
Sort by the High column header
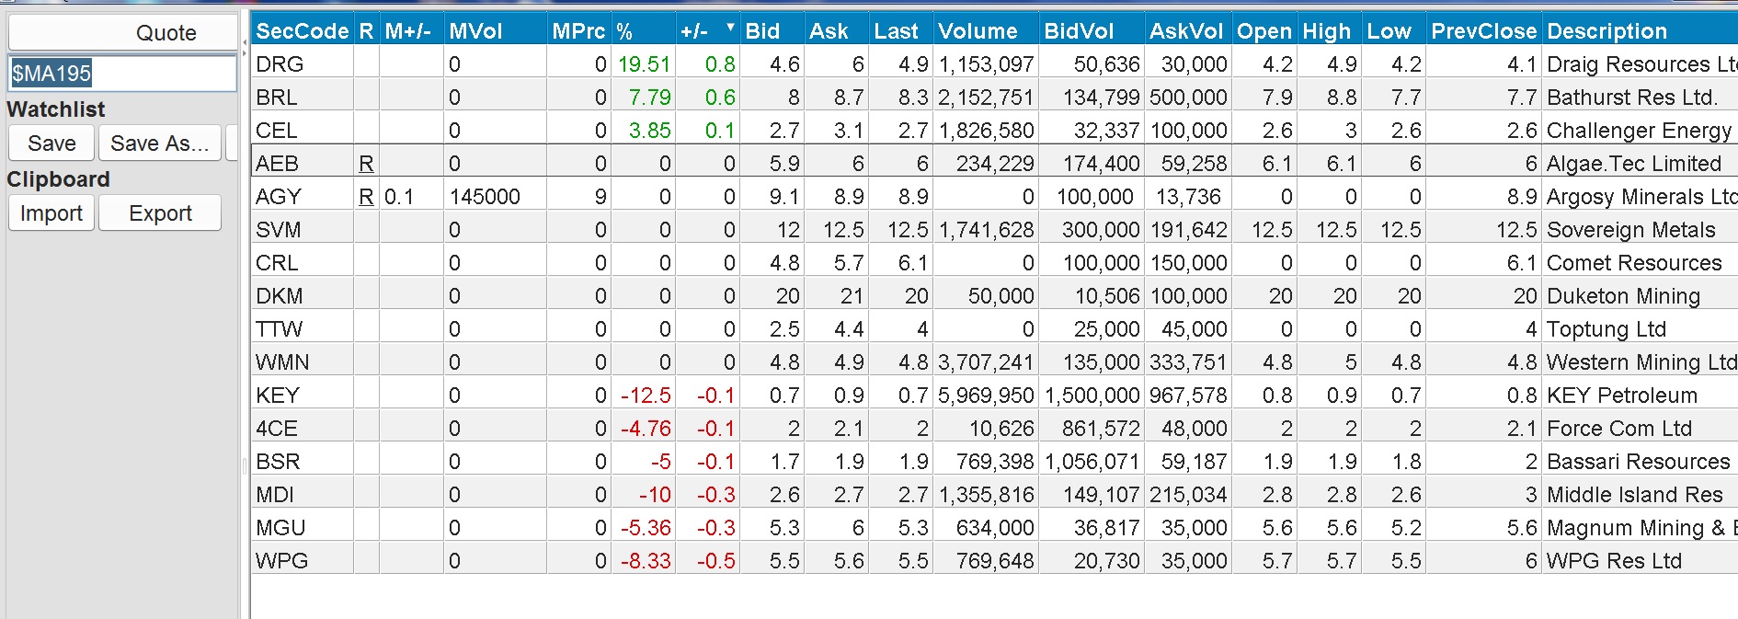[1329, 30]
